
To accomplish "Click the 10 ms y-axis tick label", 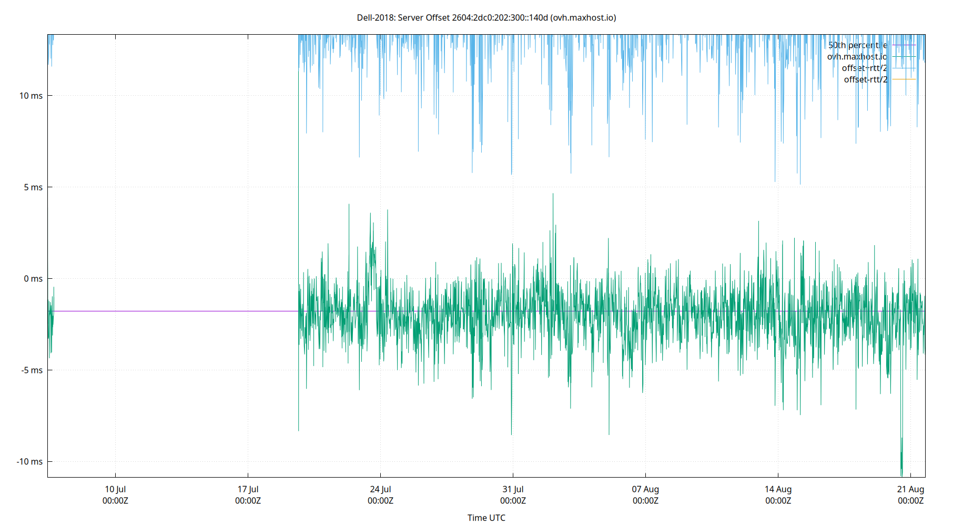I will coord(33,95).
